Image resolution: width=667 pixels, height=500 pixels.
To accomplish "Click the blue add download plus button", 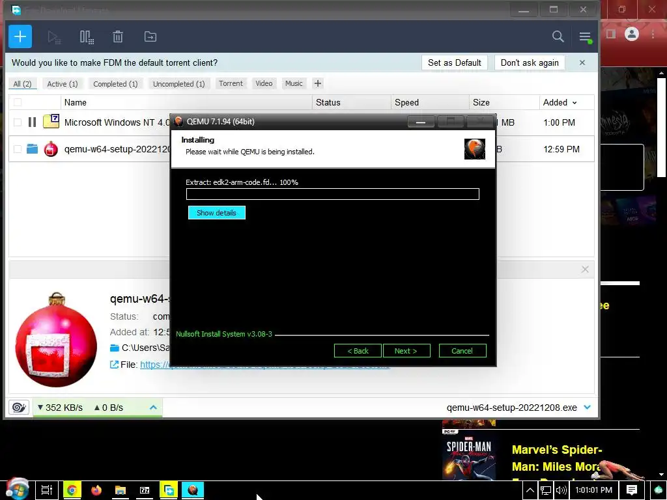I will tap(20, 36).
